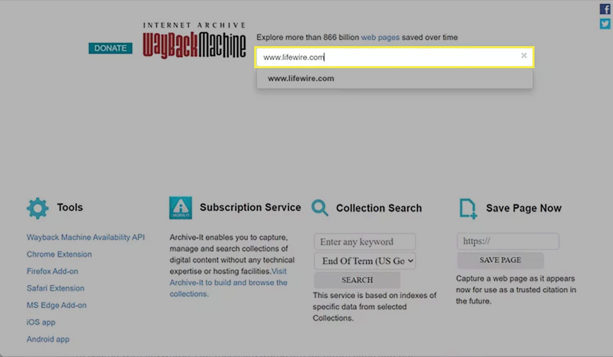Viewport: 613px width, 357px height.
Task: Open the Chrome Extension link
Action: [59, 254]
